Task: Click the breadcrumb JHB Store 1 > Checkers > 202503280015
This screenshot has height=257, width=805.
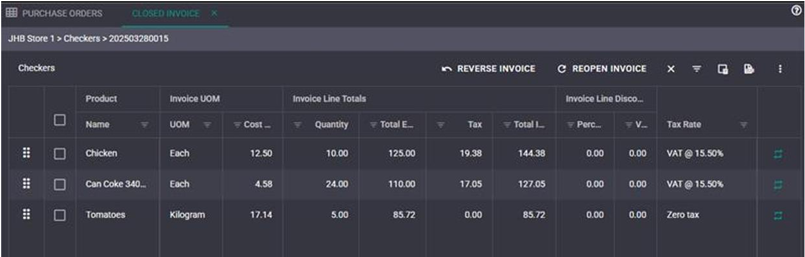Action: 89,39
